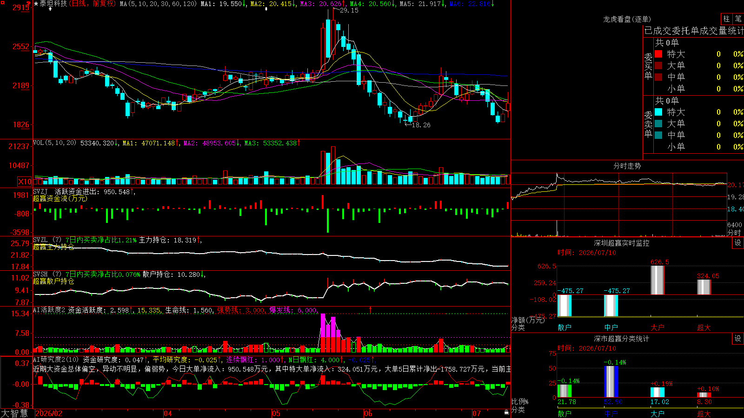Click the cyan 大户 bar in 深市超赢分类统计
The width and height of the screenshot is (744, 418).
point(658,392)
